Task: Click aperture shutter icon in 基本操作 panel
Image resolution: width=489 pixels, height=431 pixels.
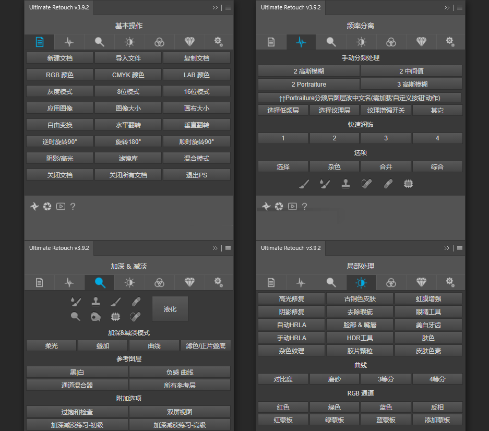Action: (x=47, y=206)
